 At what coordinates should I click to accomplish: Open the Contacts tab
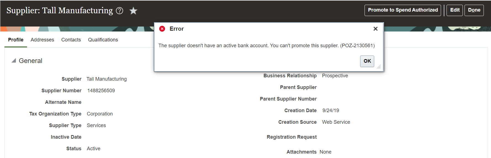(71, 40)
